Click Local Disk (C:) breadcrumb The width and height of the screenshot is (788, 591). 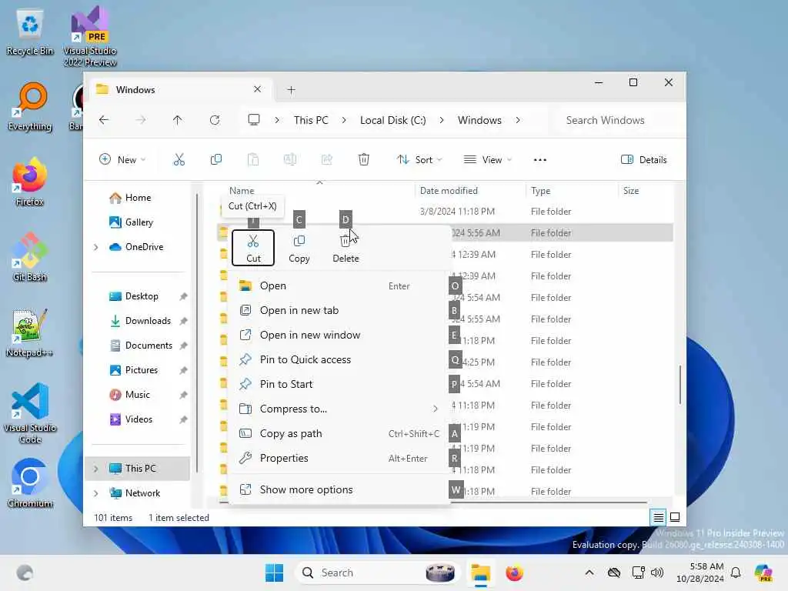(393, 120)
